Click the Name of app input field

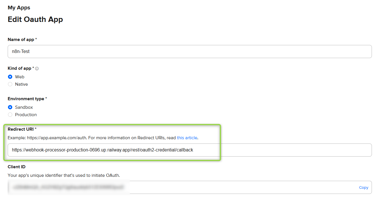pos(190,52)
